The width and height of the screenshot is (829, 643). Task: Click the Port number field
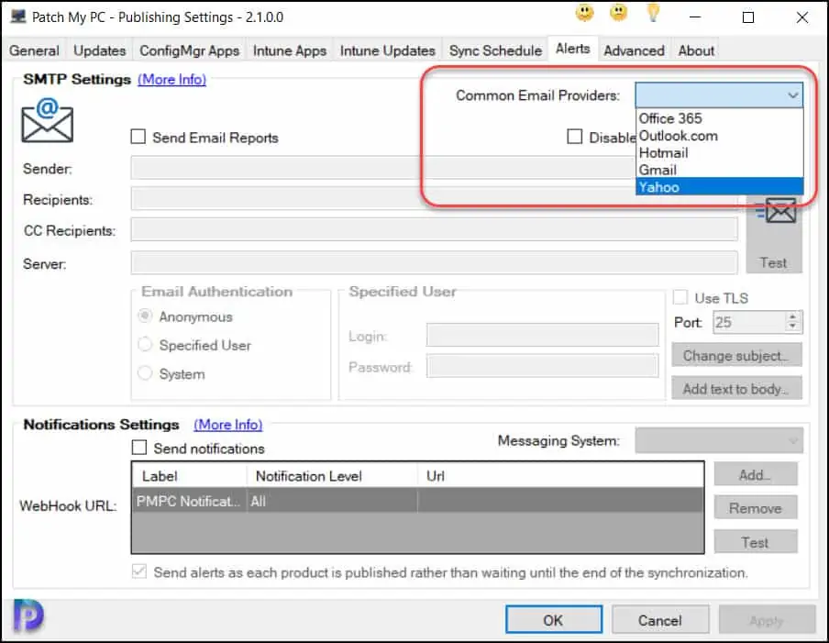(x=748, y=321)
